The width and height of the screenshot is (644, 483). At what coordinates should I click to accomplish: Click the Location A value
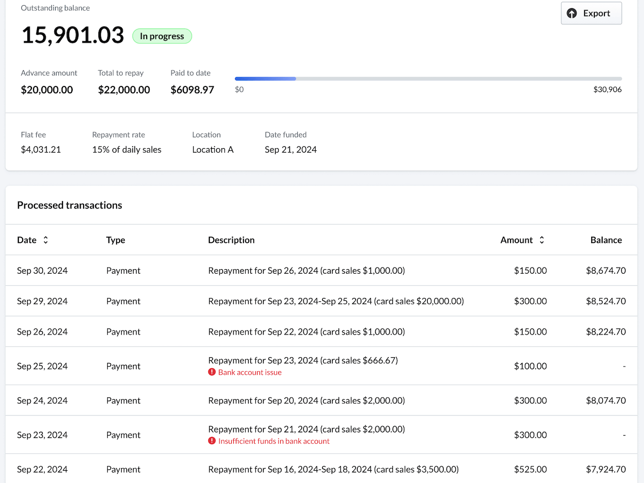213,149
